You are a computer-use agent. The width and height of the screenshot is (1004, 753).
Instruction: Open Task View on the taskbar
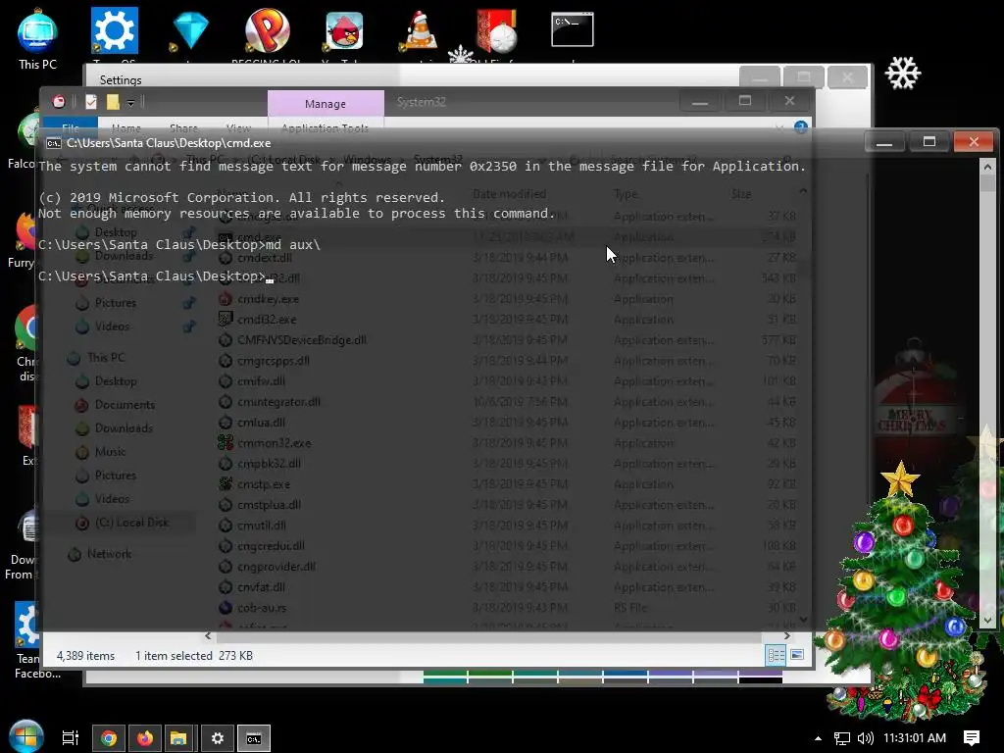[x=70, y=738]
